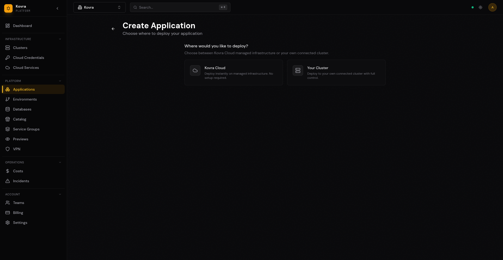
Task: Click the Cloud Services cloud icon
Action: [8, 68]
